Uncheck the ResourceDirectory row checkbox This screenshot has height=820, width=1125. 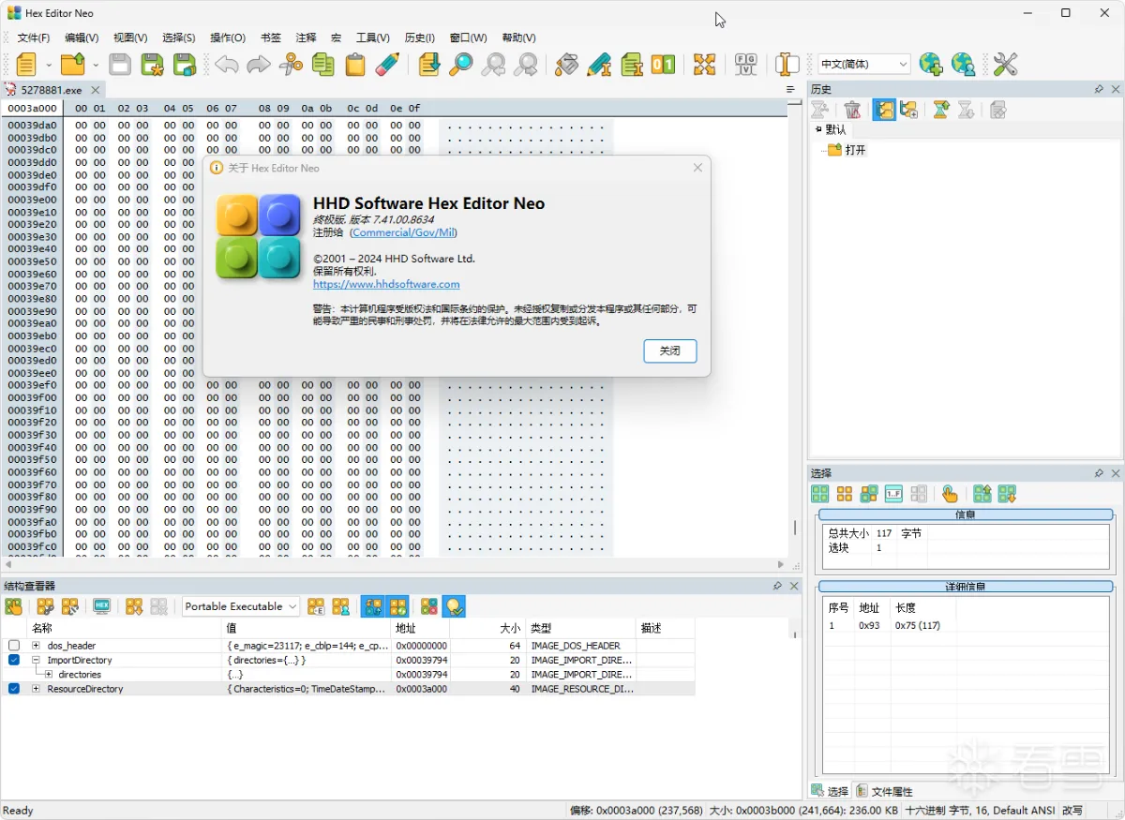click(x=14, y=689)
